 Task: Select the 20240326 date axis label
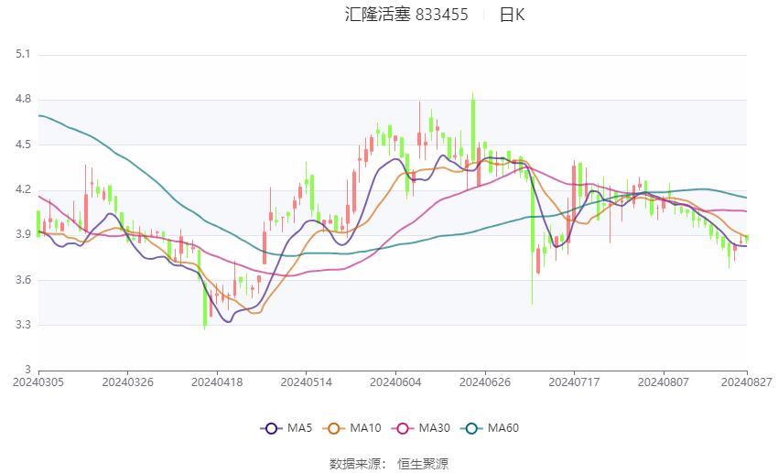[x=127, y=382]
